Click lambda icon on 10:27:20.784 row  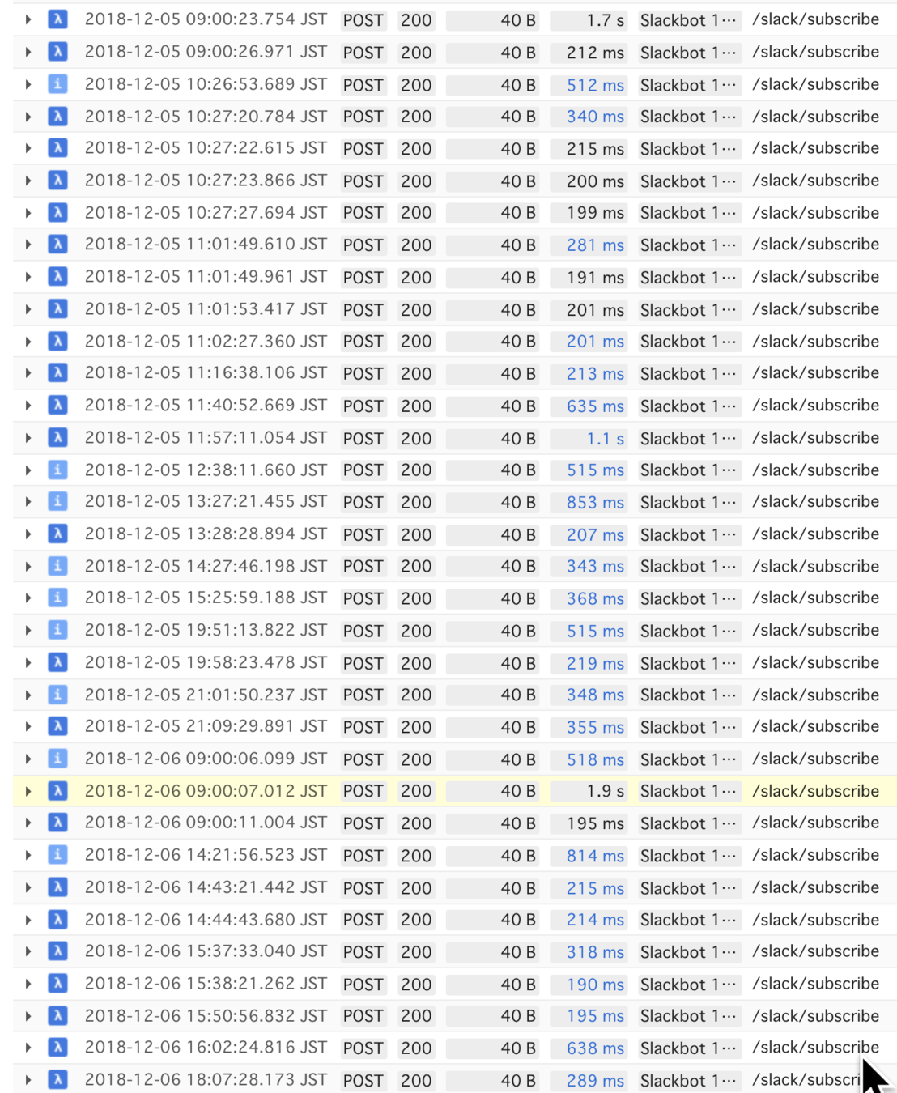click(x=57, y=117)
